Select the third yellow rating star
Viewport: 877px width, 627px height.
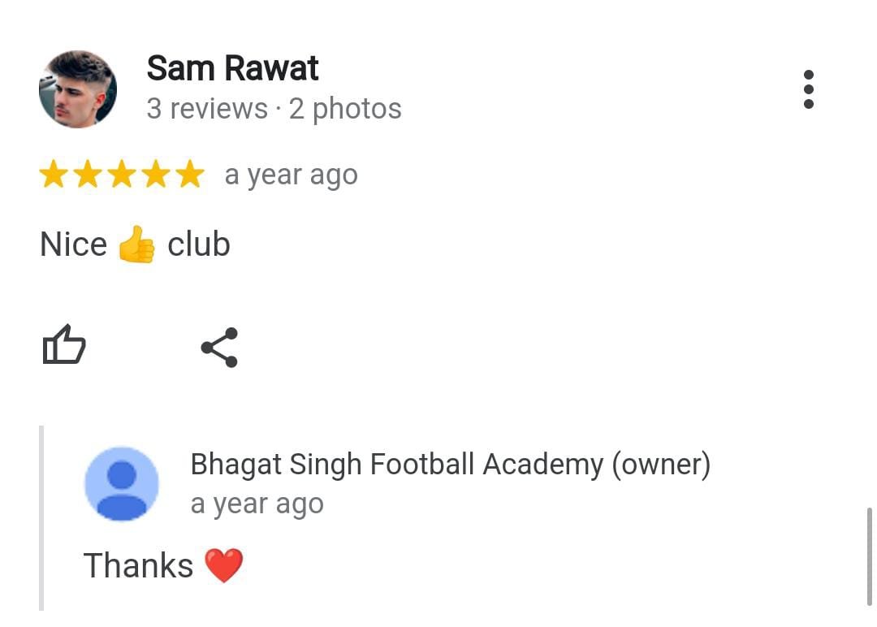click(122, 174)
